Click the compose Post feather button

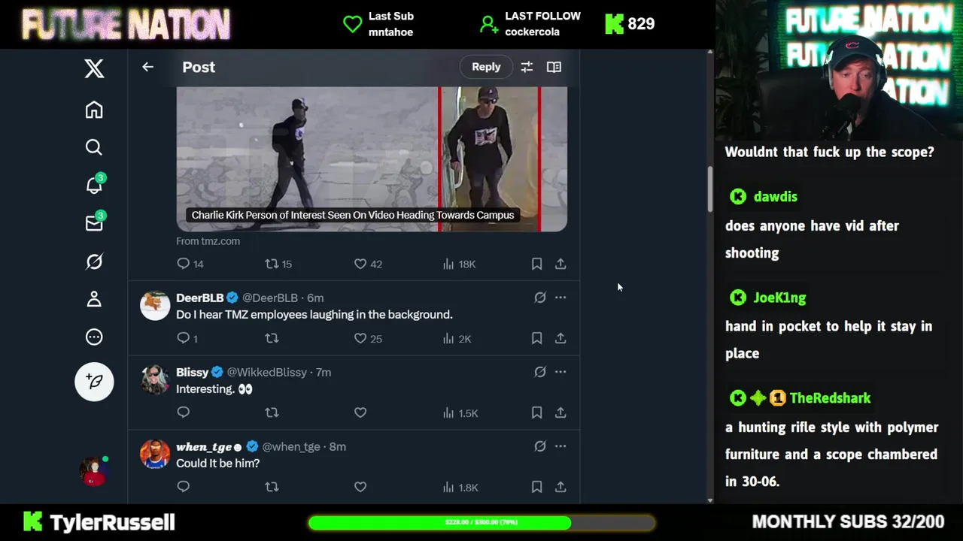click(x=94, y=382)
